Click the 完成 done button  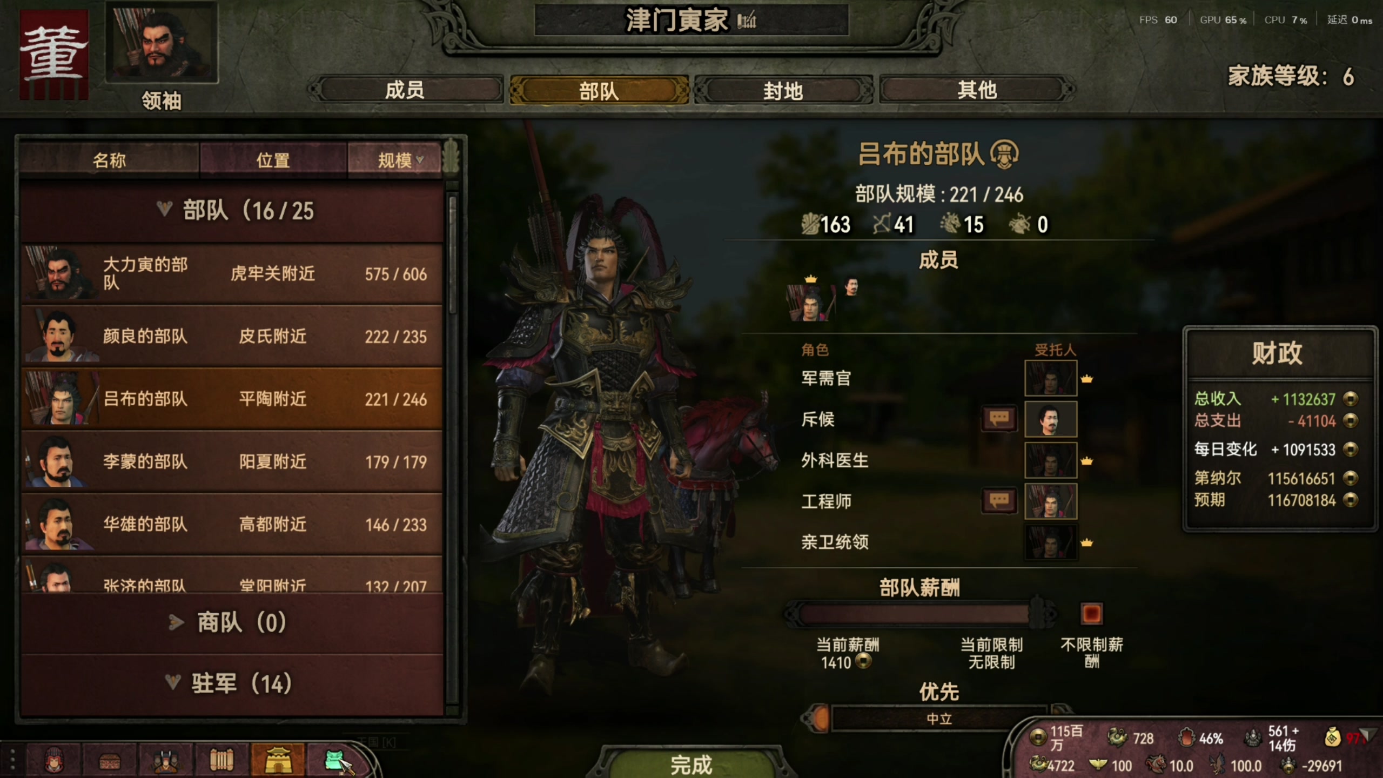point(691,764)
